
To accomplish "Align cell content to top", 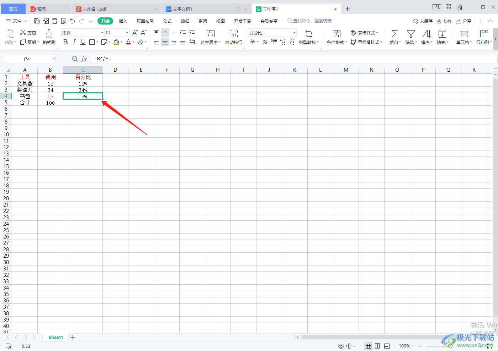I will pyautogui.click(x=156, y=33).
